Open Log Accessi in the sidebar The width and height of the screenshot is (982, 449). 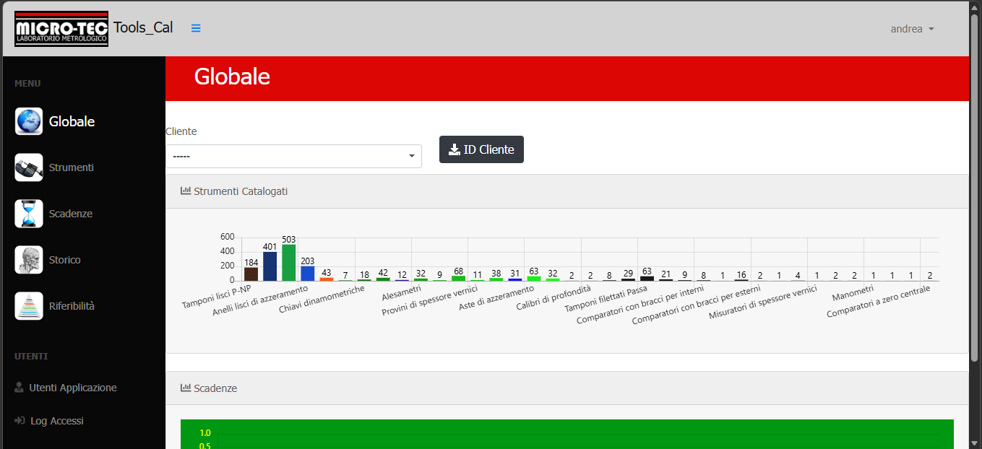click(49, 421)
